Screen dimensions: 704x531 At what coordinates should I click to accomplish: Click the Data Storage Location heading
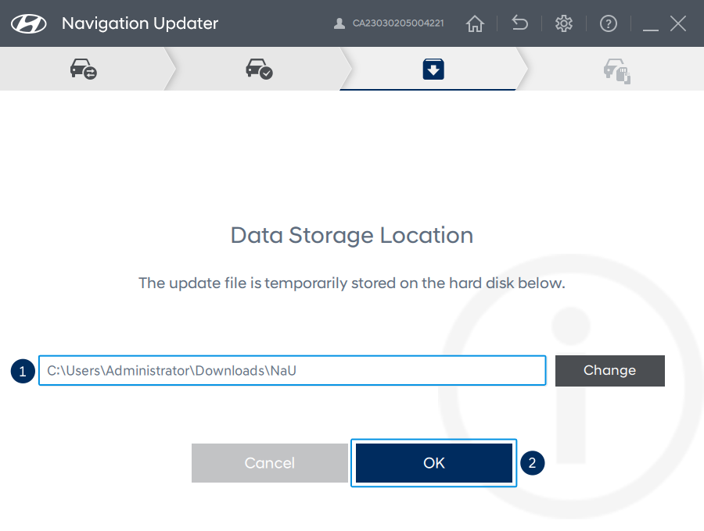pyautogui.click(x=352, y=235)
